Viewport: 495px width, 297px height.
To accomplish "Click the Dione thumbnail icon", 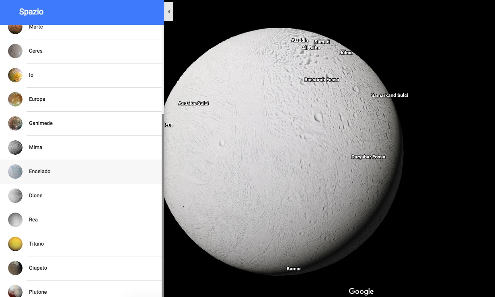I will point(15,196).
